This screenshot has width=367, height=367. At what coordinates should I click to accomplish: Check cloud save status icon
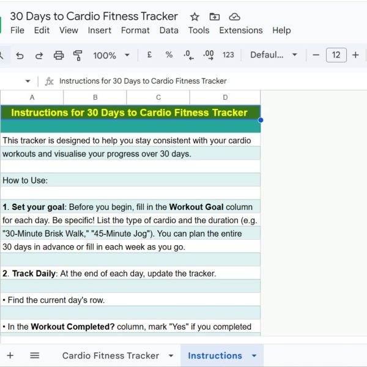pyautogui.click(x=234, y=17)
